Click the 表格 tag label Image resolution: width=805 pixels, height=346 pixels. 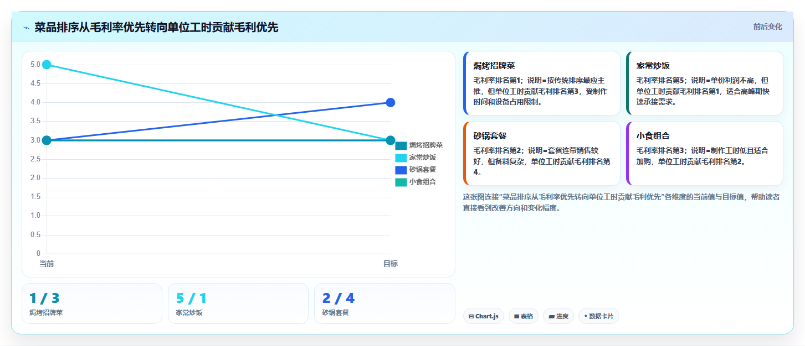[x=527, y=317]
